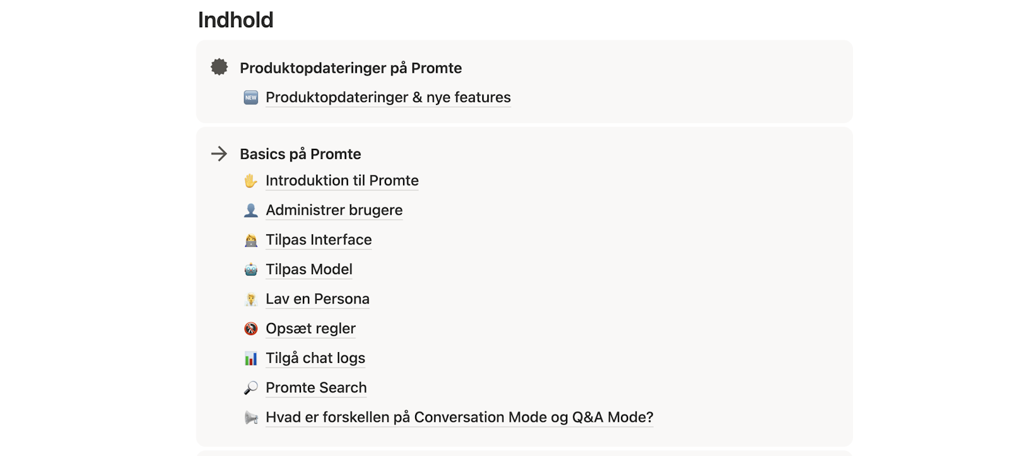1014x456 pixels.
Task: Open Tilgå chat logs link
Action: 315,358
